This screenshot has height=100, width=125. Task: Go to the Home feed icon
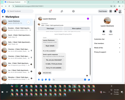[50, 11]
